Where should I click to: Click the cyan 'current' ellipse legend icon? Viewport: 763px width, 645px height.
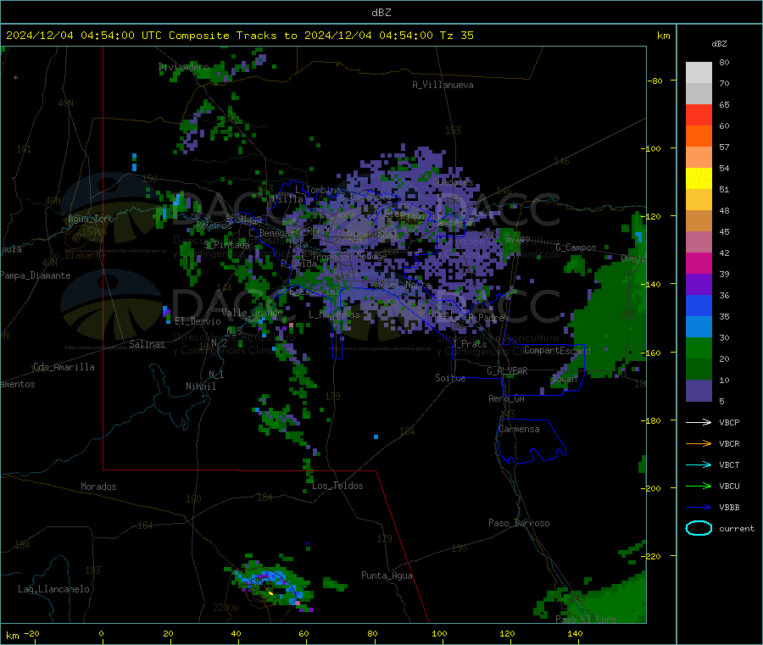[699, 528]
